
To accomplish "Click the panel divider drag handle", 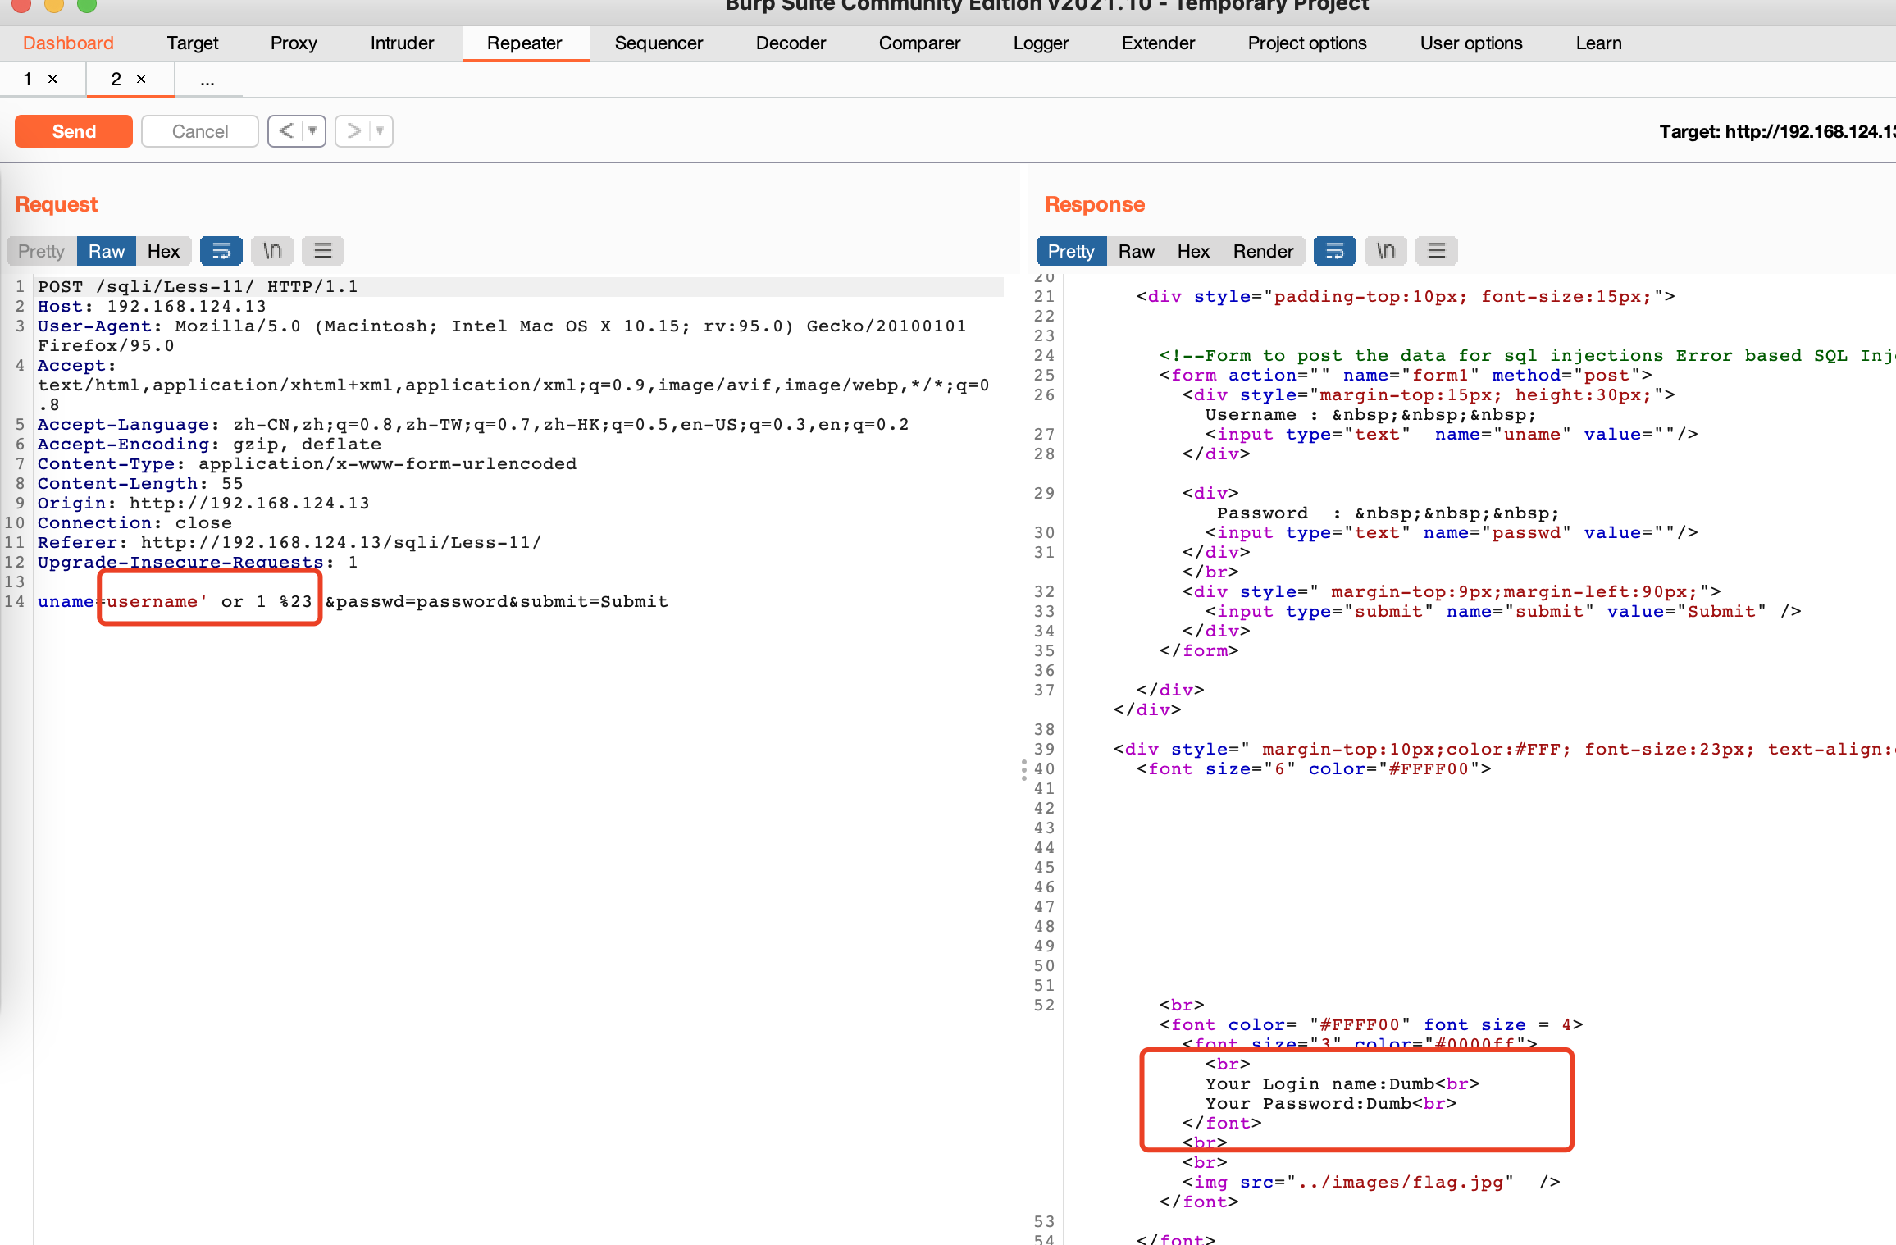I will [x=1023, y=769].
